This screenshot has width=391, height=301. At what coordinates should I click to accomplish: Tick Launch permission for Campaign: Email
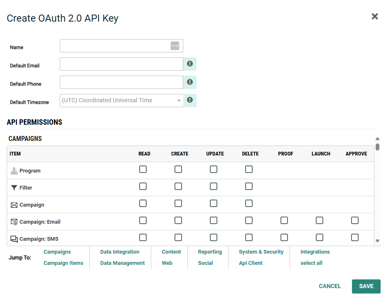320,220
